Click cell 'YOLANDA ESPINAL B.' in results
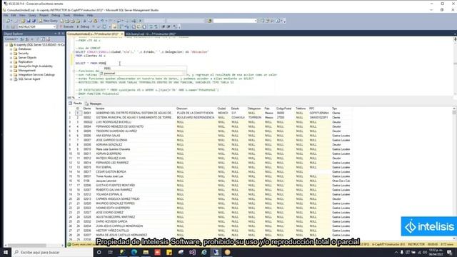Image resolution: width=457 pixels, height=257 pixels. (109, 194)
